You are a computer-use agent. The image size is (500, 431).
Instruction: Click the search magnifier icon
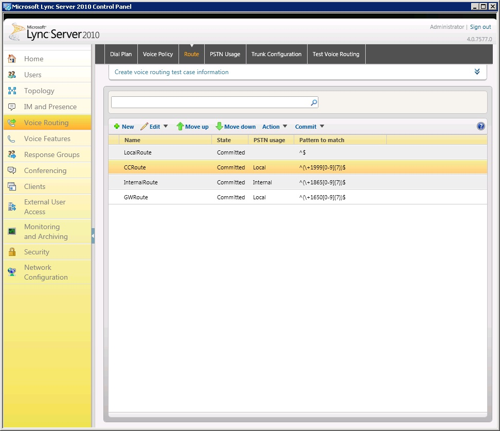pyautogui.click(x=314, y=102)
